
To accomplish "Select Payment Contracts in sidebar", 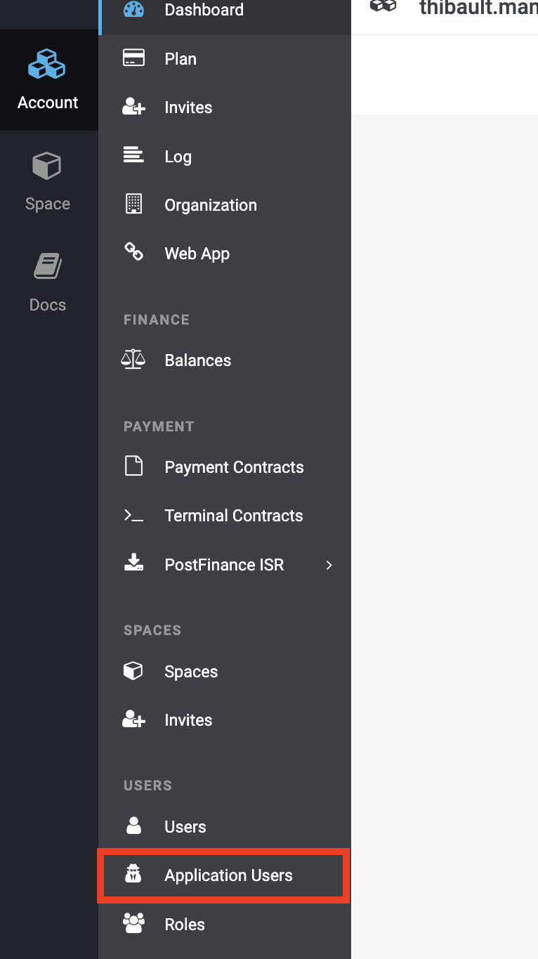I will point(234,467).
